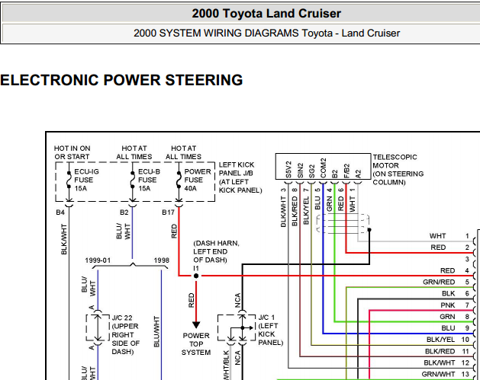Click the arrowhead above POWER TOP SYSTEM
This screenshot has width=480, height=380.
click(196, 324)
